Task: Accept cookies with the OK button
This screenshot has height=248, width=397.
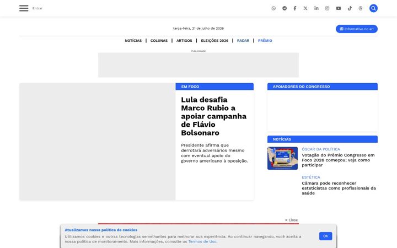Action: (326, 236)
